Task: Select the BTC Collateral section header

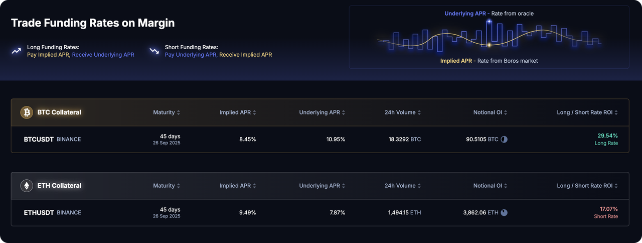Action: [x=59, y=112]
